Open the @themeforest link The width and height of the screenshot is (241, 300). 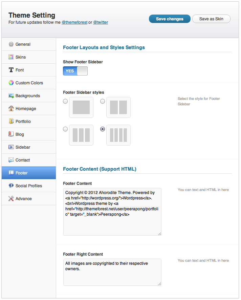74,22
